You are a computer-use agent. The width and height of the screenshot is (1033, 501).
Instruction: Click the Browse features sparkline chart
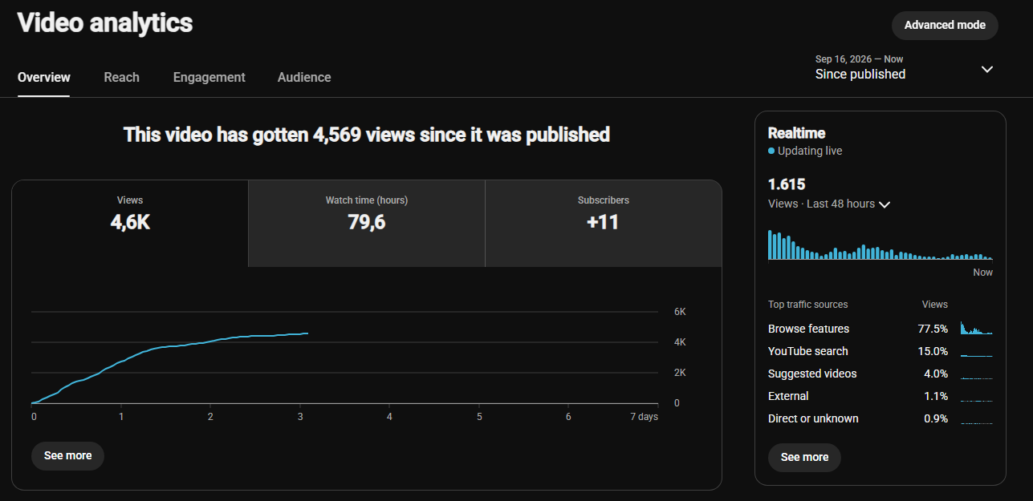coord(977,329)
